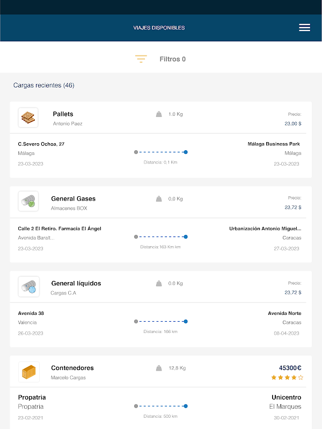Select the General Gases load title
The height and width of the screenshot is (429, 322).
(73, 198)
